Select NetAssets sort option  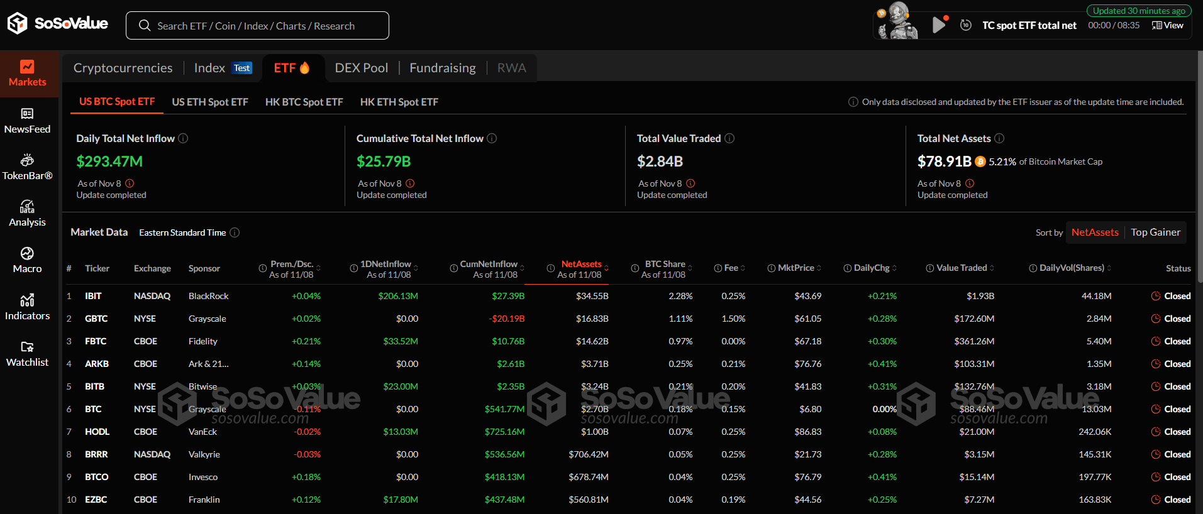[x=1095, y=232]
